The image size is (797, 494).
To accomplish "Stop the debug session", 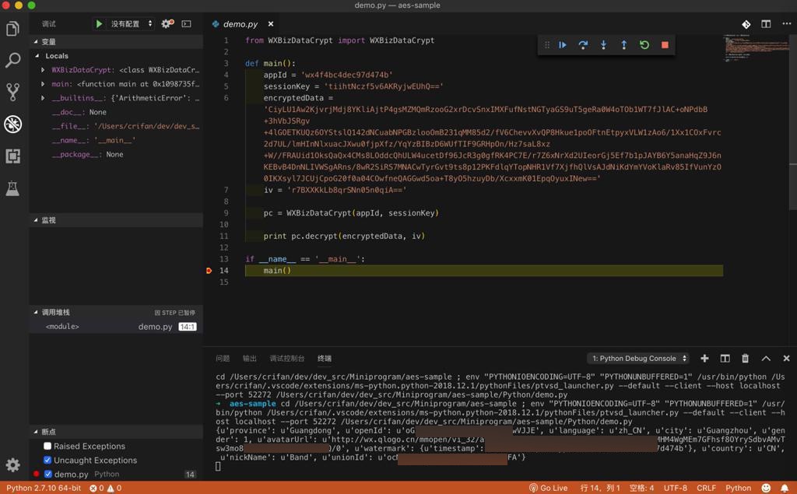I will [665, 45].
